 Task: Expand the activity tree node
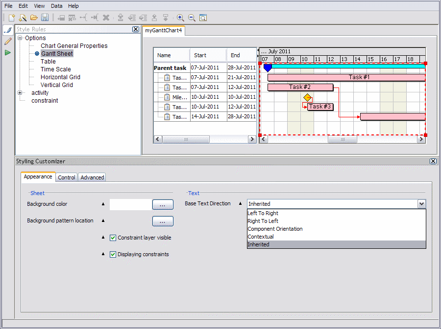click(20, 93)
